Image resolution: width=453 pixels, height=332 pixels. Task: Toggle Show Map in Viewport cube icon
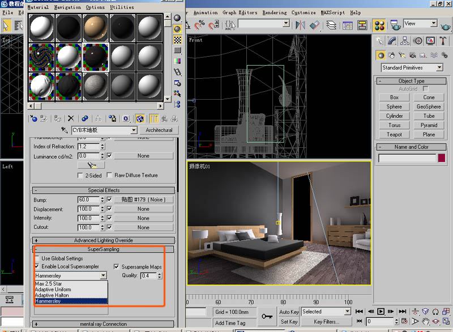140,118
